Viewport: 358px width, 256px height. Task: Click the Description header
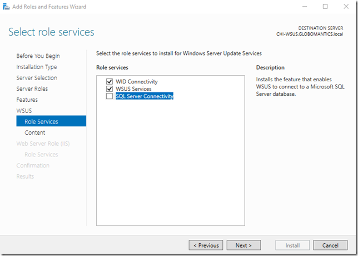point(270,67)
